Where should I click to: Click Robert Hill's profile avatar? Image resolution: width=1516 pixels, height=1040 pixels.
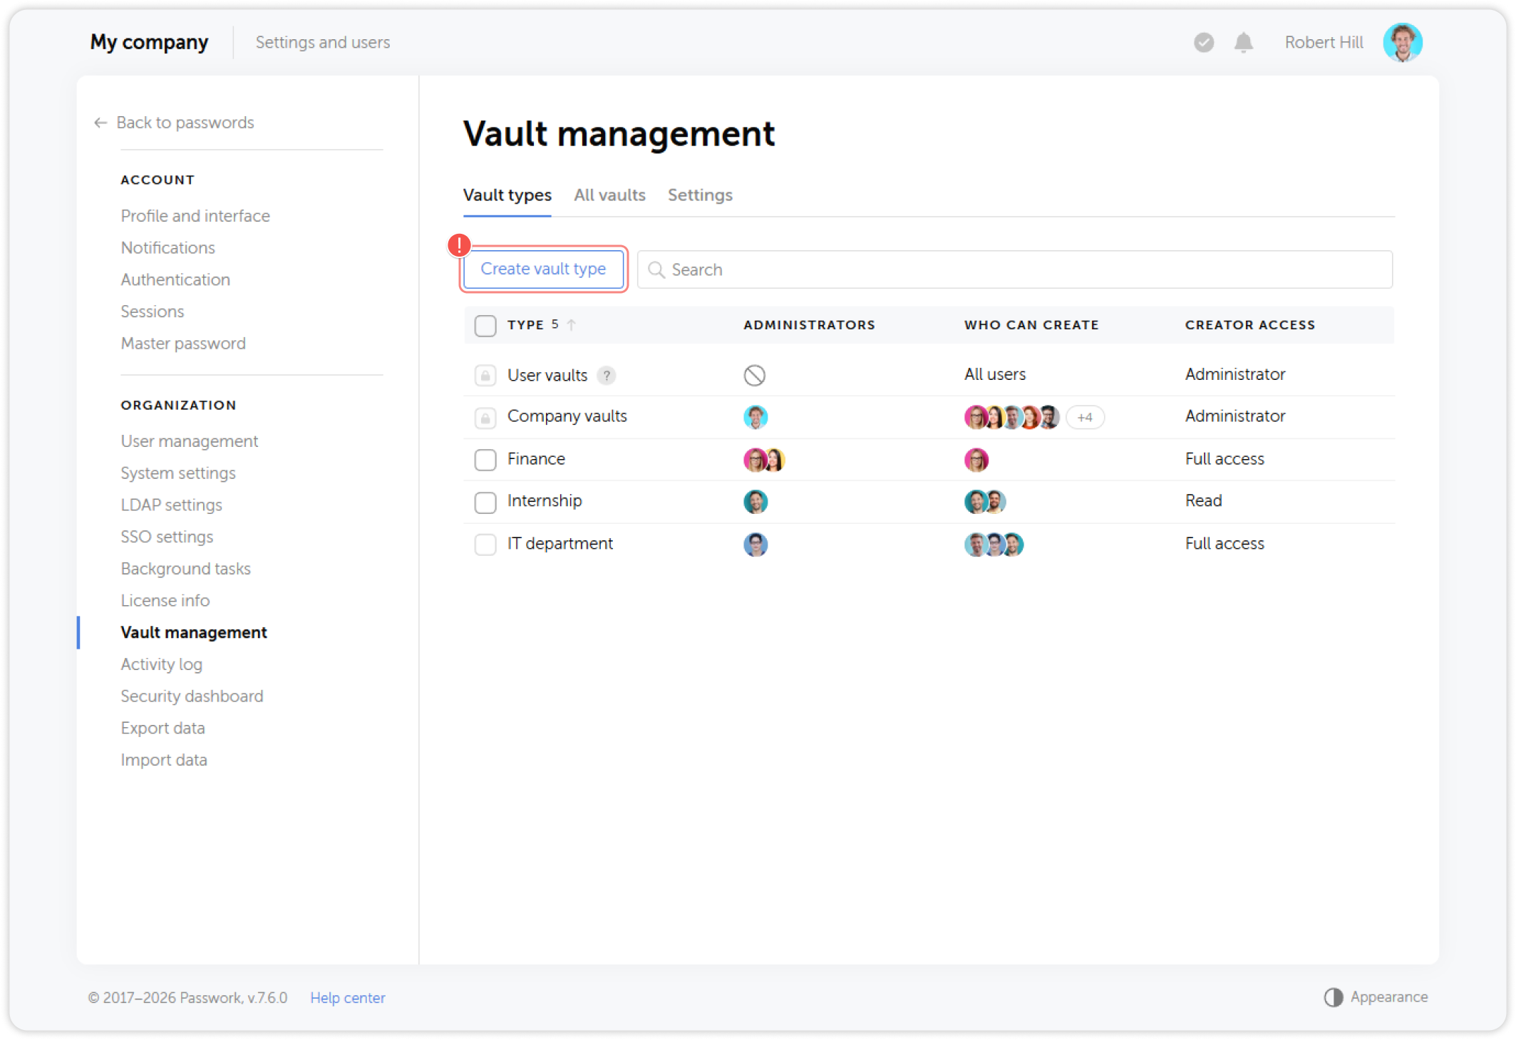[1401, 43]
